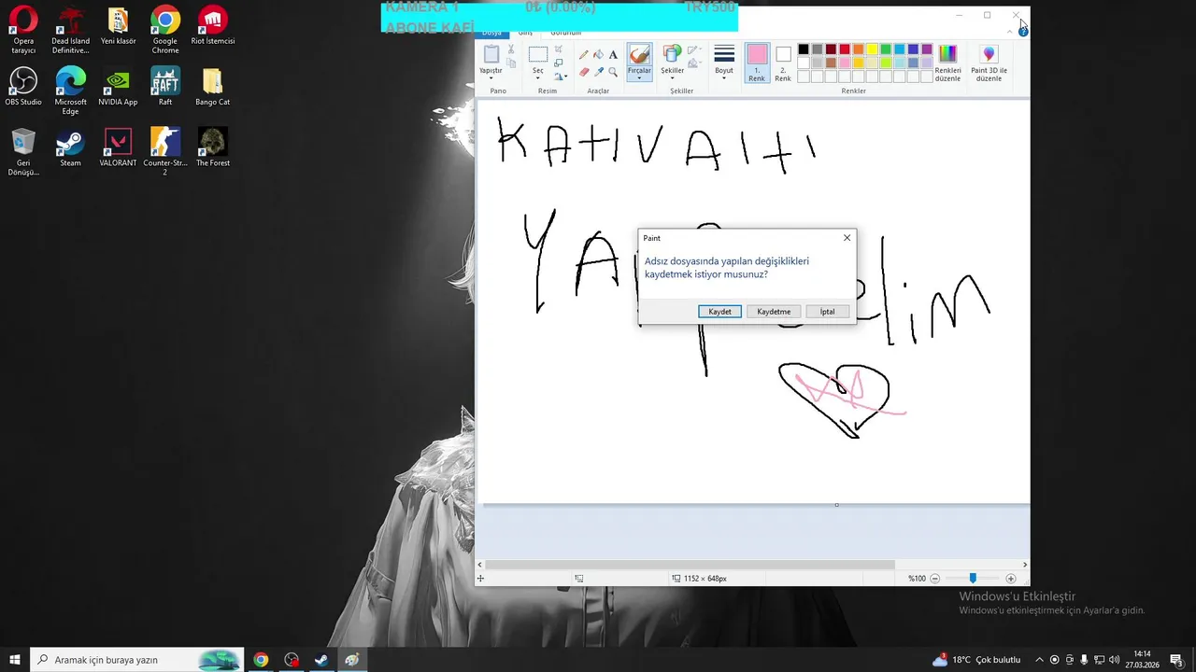1196x672 pixels.
Task: Click the 18°C Çok bulutlu weather widget
Action: pyautogui.click(x=976, y=660)
